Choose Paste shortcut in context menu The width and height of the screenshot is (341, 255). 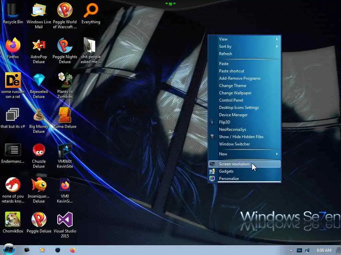click(x=244, y=71)
